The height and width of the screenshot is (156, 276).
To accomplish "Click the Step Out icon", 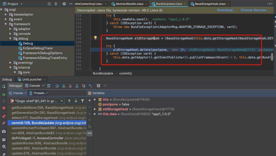I will click(77, 86).
